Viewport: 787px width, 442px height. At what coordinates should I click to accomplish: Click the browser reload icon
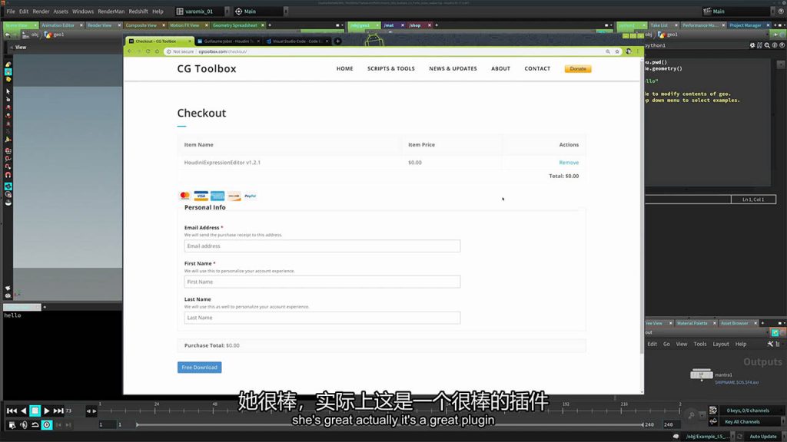point(148,51)
